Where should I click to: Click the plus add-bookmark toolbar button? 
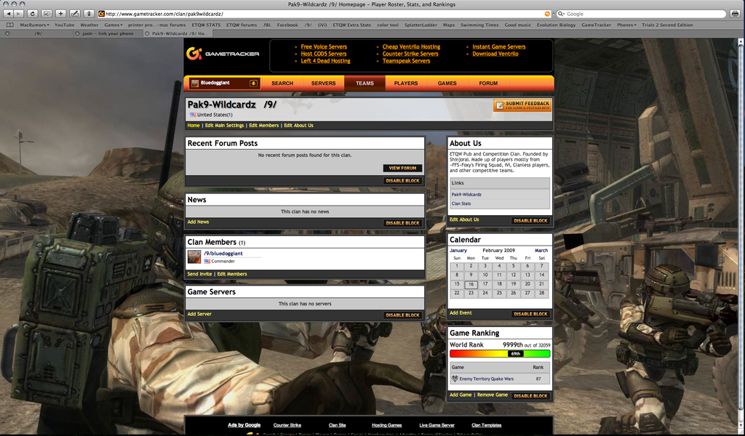(x=61, y=14)
